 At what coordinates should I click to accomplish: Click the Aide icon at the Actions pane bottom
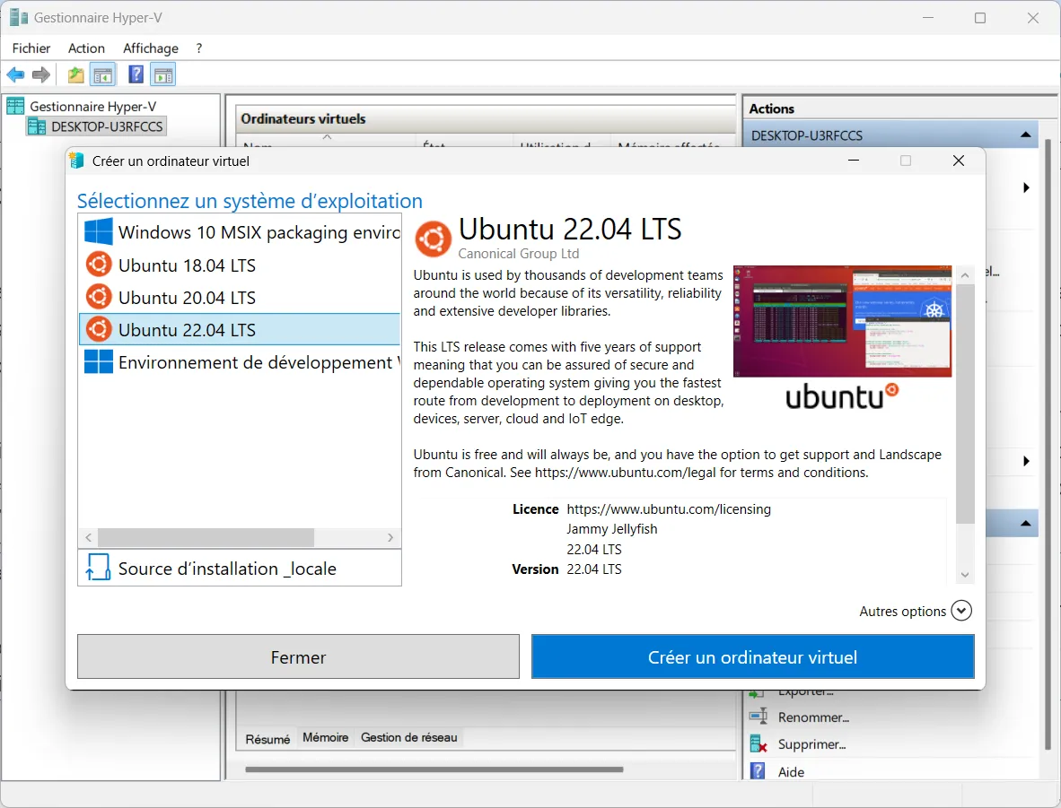[758, 771]
